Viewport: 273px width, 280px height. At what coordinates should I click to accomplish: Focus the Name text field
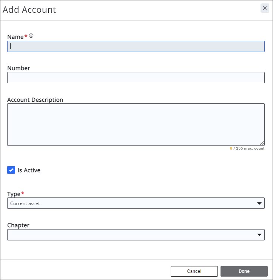(136, 46)
